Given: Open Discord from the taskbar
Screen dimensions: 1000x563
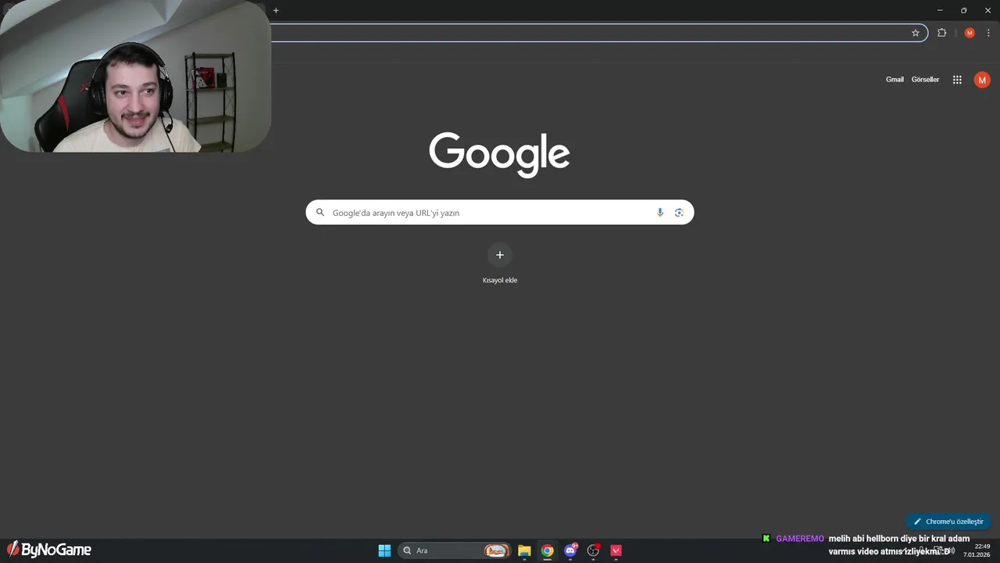Looking at the screenshot, I should [x=570, y=550].
